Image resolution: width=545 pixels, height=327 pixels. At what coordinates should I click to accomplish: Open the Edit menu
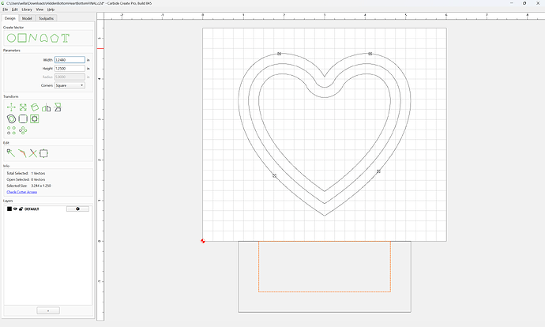coord(14,9)
